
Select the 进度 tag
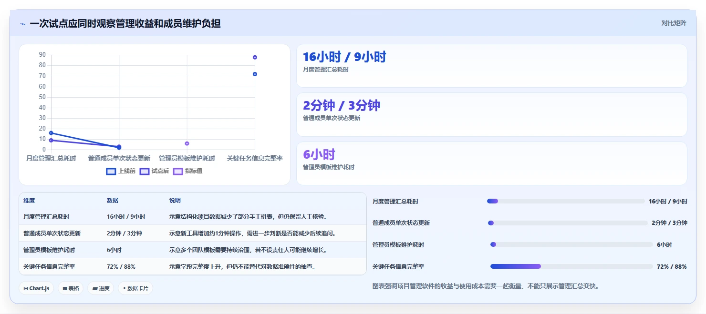101,288
